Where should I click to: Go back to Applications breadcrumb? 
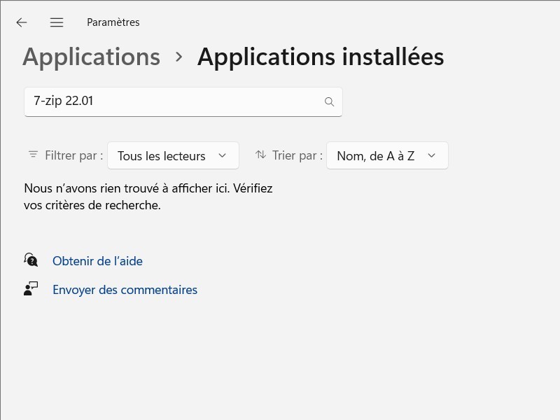click(91, 57)
